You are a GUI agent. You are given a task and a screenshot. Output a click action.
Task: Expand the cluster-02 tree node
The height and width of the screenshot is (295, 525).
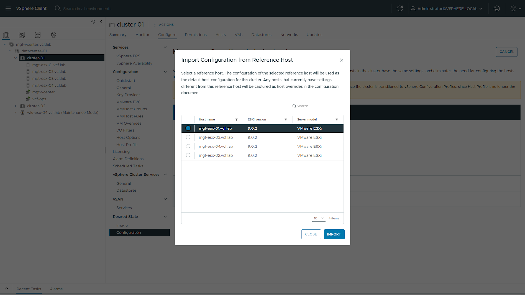tap(15, 106)
